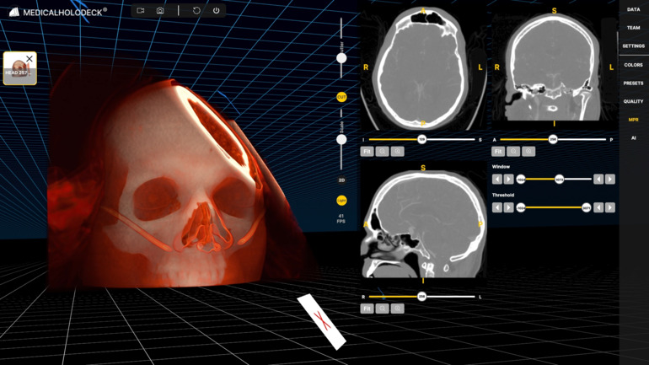Click the 41 FPS readout
The image size is (649, 365).
[x=341, y=218]
